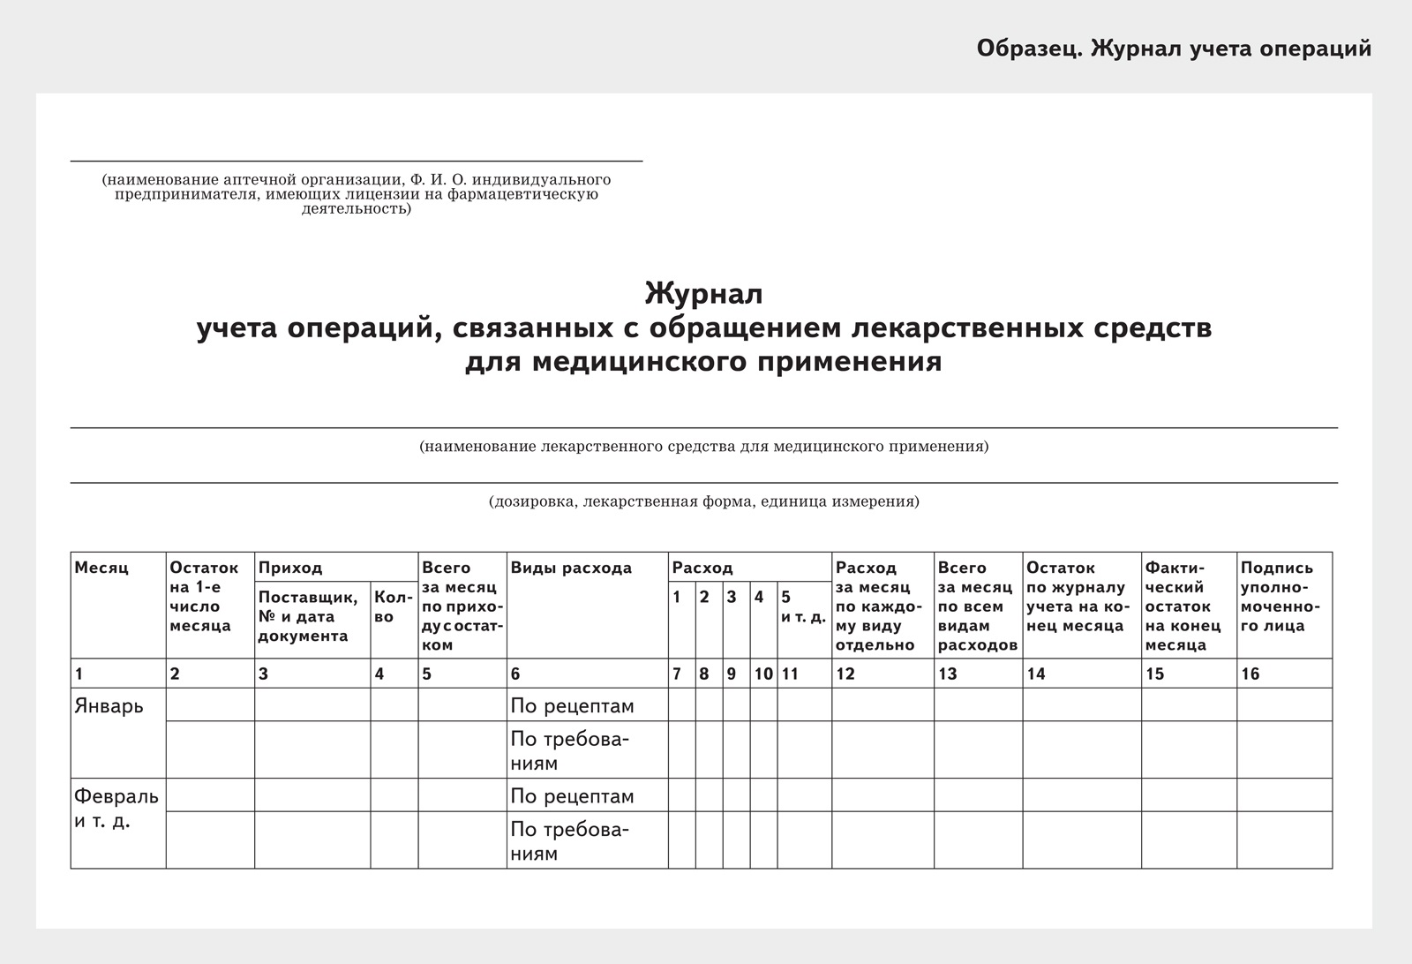This screenshot has width=1412, height=964.
Task: Click the empty signature cell in January's recipes row
Action: [x=1284, y=705]
